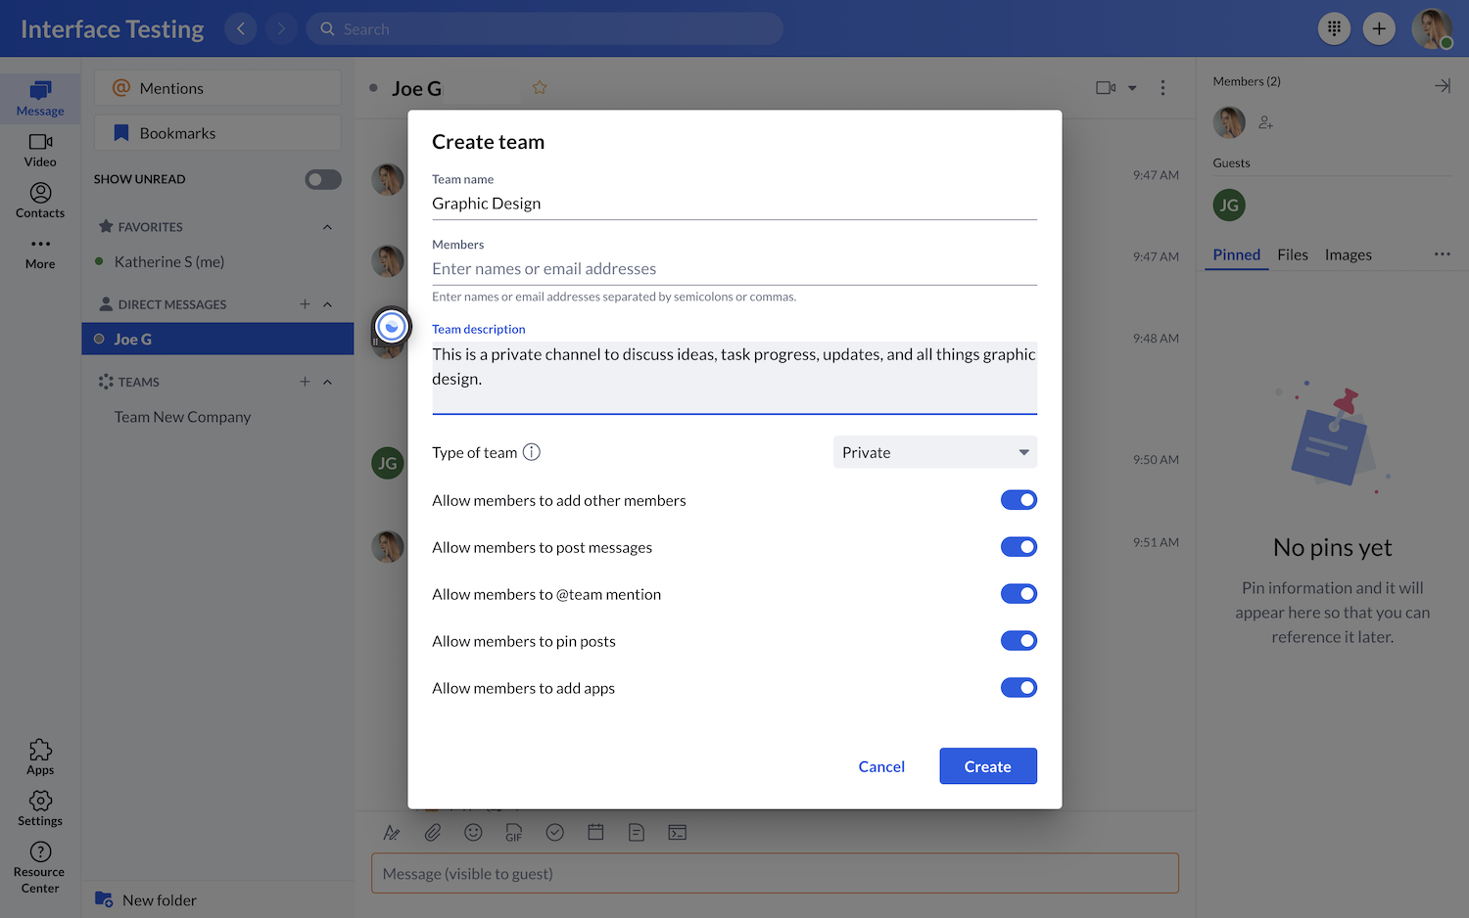Open right panel more tabs ellipsis
This screenshot has width=1469, height=918.
(x=1443, y=254)
